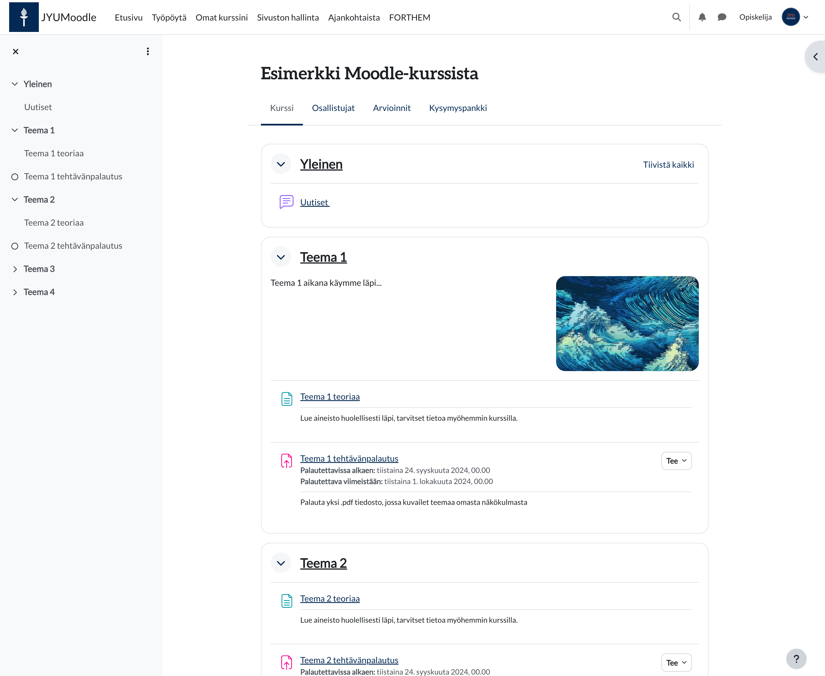Collapse the Yleinen section in main content
This screenshot has height=676, width=825.
click(281, 164)
